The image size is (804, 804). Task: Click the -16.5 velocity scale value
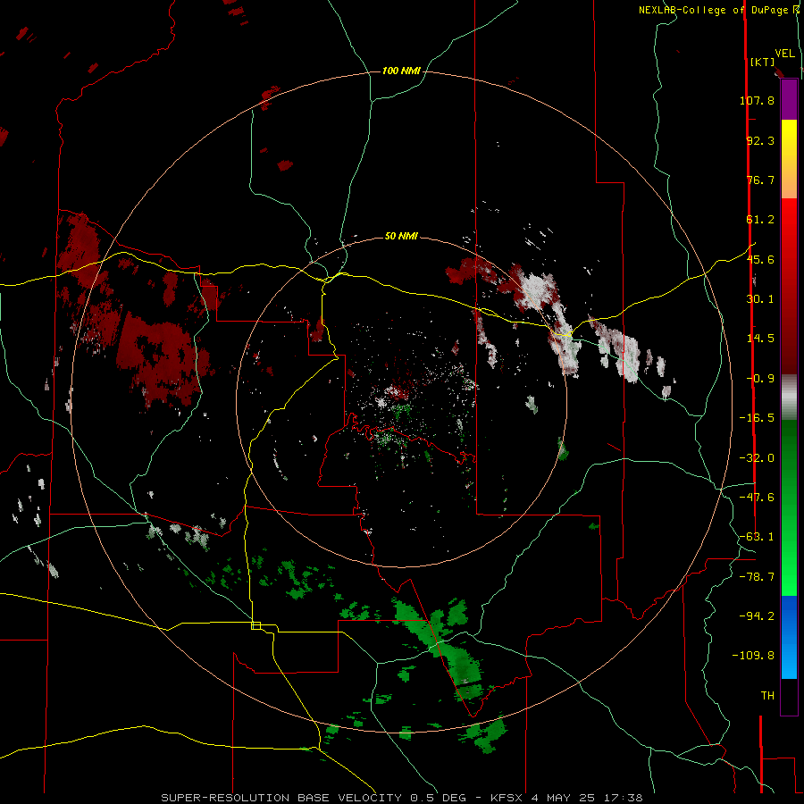tap(757, 418)
